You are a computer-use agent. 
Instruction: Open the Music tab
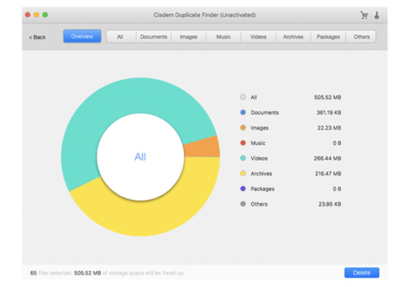(x=223, y=37)
